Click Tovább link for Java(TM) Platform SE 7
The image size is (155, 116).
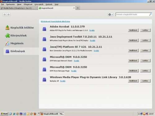(x=96, y=51)
